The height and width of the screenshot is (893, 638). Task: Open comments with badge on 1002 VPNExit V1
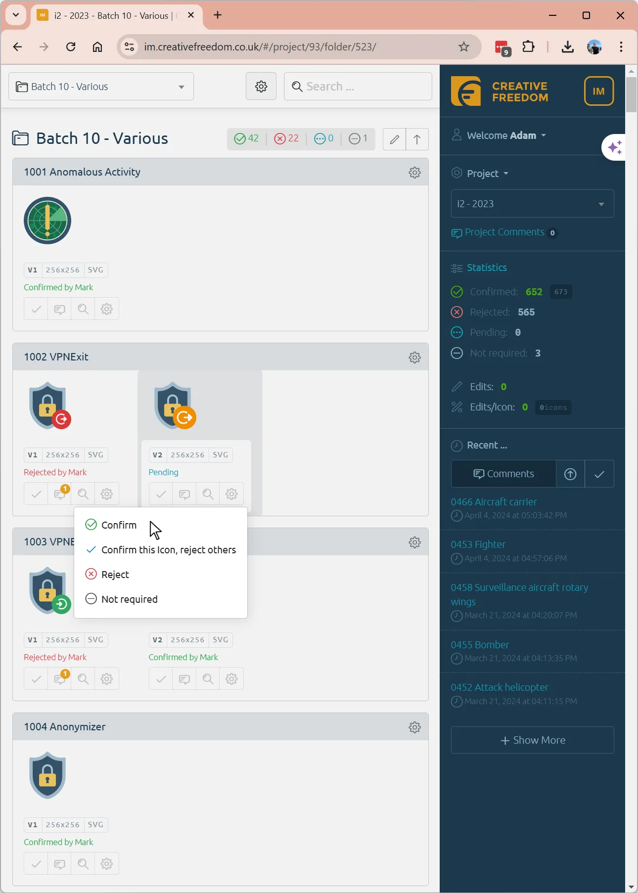pyautogui.click(x=59, y=494)
